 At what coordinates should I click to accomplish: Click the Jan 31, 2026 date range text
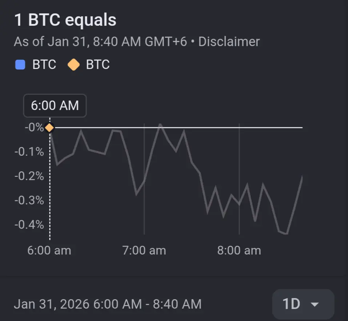click(108, 304)
